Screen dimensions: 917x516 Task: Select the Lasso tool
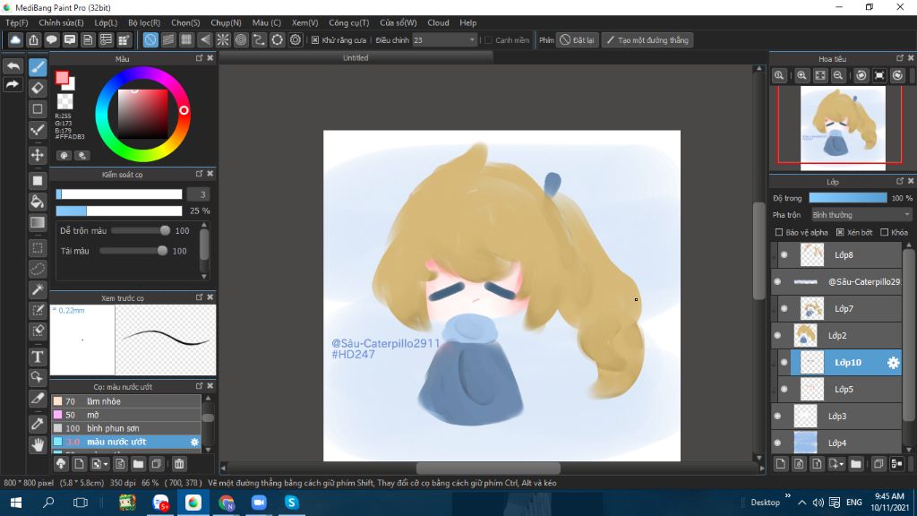point(38,269)
